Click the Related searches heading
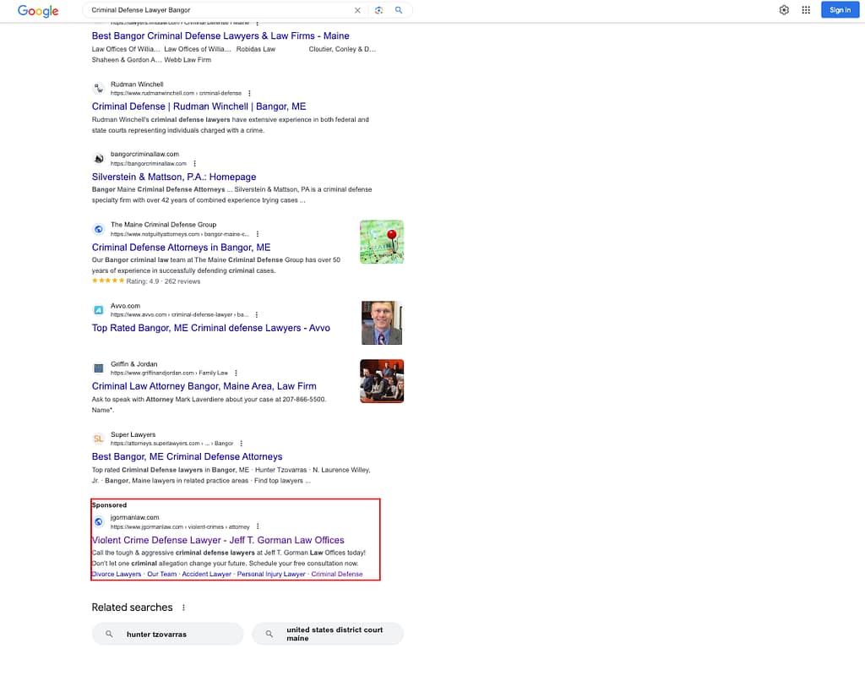The image size is (865, 676). pos(132,608)
